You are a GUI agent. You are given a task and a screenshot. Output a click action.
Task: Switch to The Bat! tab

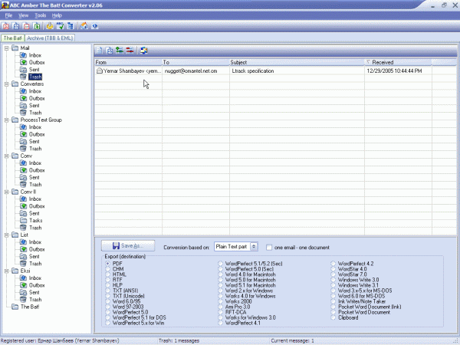click(x=12, y=38)
